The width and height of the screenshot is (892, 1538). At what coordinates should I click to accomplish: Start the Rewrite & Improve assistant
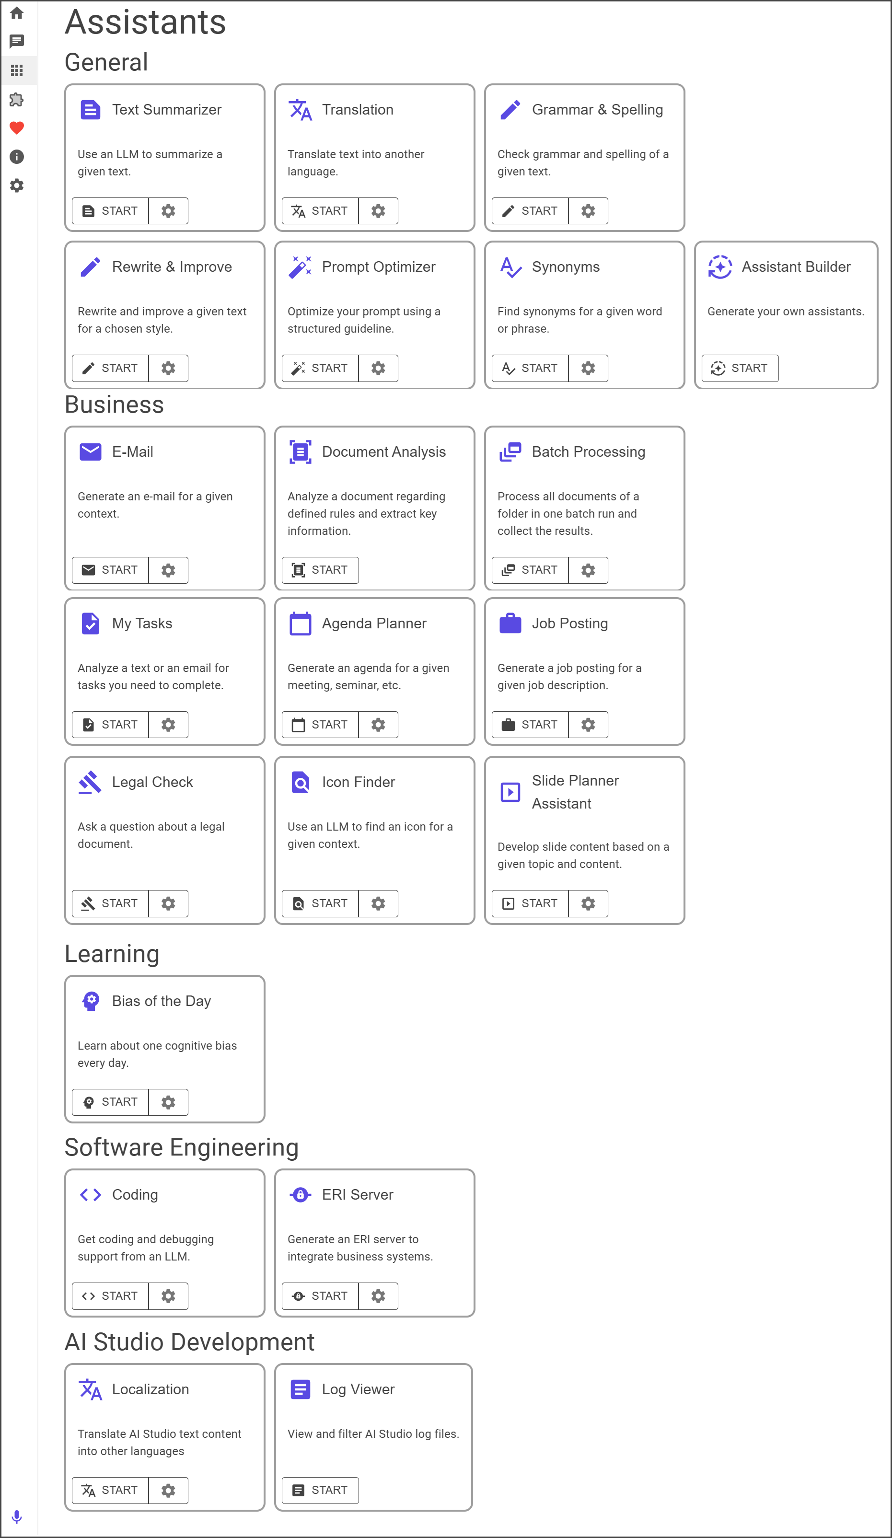click(111, 368)
